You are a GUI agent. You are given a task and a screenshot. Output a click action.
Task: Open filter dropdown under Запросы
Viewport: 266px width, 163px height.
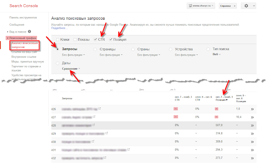[x=73, y=55]
